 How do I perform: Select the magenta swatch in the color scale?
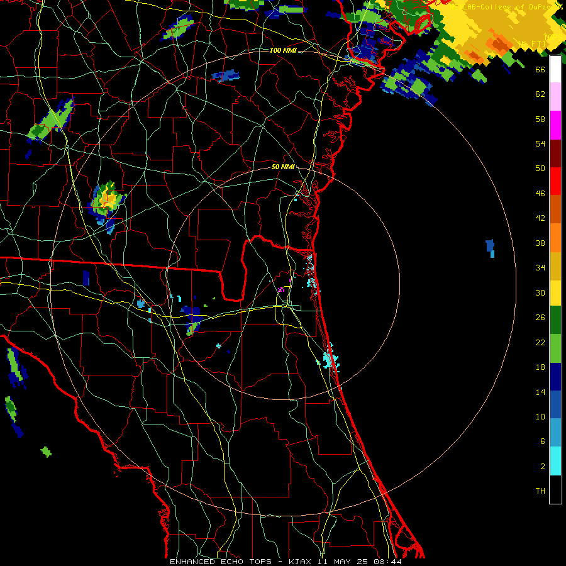pyautogui.click(x=555, y=125)
